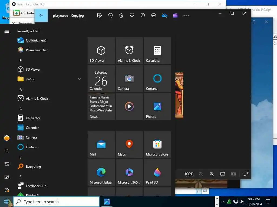
Task: Add photo to favorites with heart icon
Action: tap(132, 15)
